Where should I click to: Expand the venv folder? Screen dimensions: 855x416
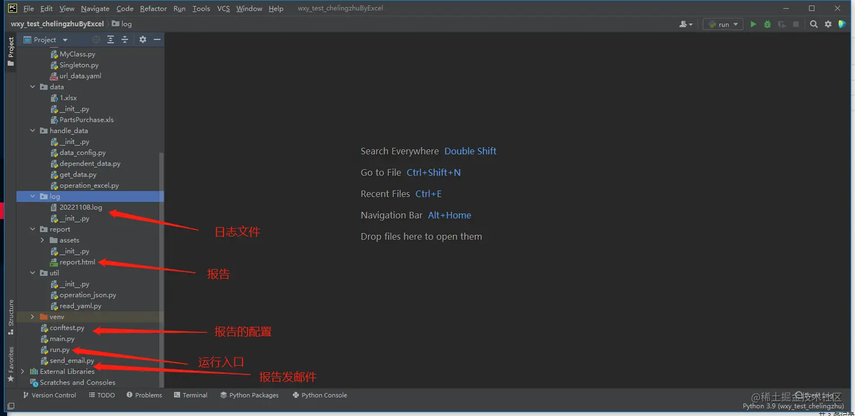click(33, 317)
